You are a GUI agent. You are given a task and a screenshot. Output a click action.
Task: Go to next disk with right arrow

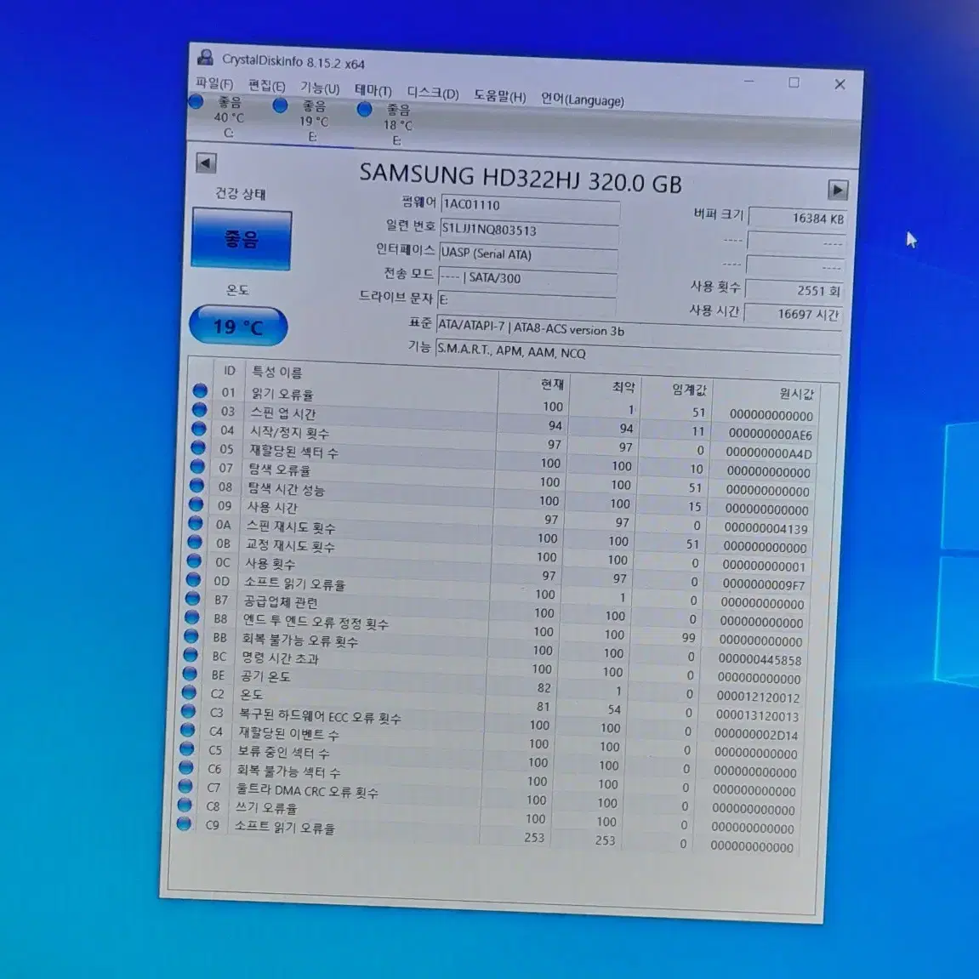[x=837, y=189]
